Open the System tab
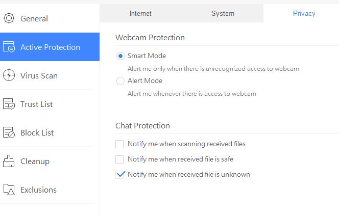 (x=223, y=13)
